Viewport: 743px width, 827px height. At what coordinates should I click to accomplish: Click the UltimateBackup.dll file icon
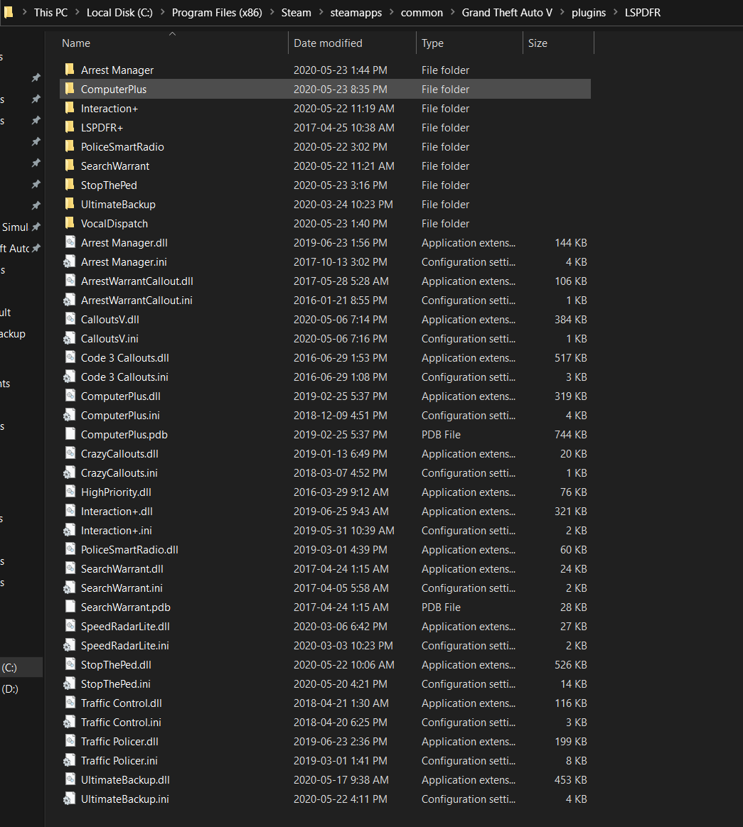click(x=70, y=779)
